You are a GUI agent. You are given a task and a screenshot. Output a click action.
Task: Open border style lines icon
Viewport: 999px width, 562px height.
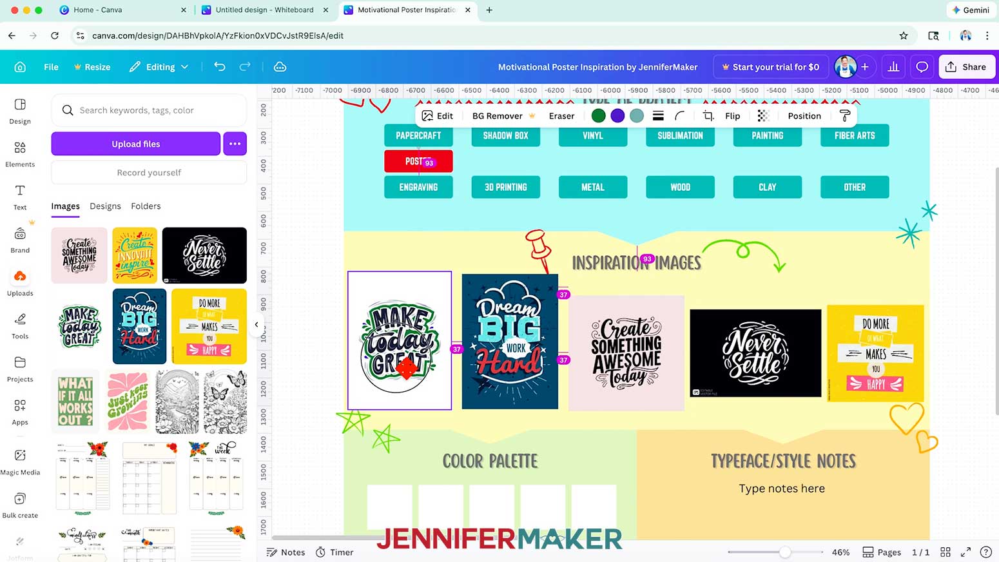click(658, 116)
